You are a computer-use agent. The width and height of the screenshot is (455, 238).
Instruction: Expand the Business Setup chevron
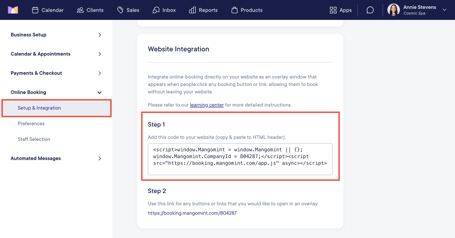click(100, 35)
